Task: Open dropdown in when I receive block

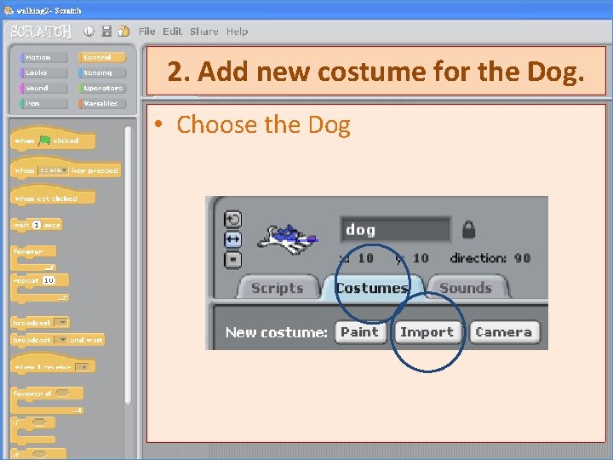Action: [x=82, y=366]
